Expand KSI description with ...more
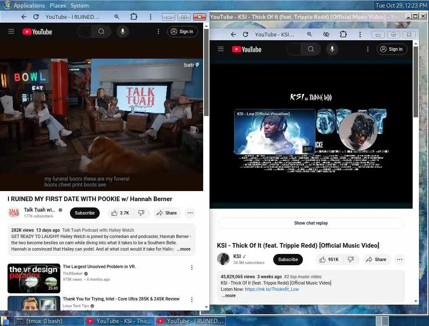 point(228,295)
